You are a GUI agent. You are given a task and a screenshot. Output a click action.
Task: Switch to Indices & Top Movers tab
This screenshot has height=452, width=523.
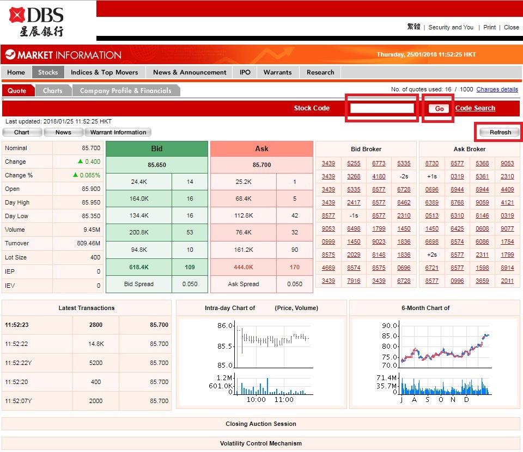pos(105,72)
